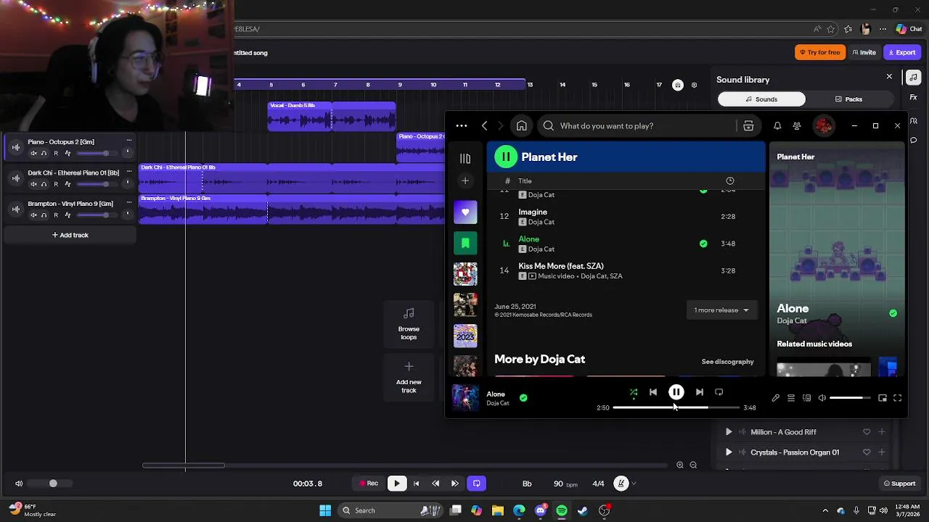Open more options for Dark Chi - Ethereal Piano track
This screenshot has height=522, width=929.
pyautogui.click(x=129, y=172)
